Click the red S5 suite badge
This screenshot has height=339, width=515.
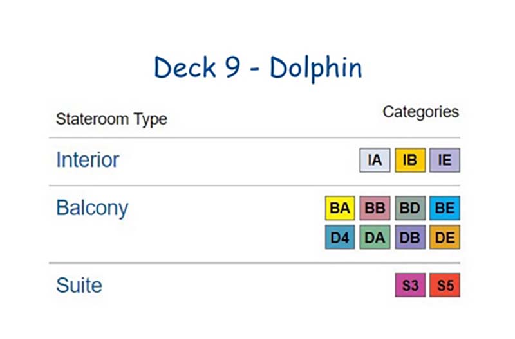click(x=445, y=285)
